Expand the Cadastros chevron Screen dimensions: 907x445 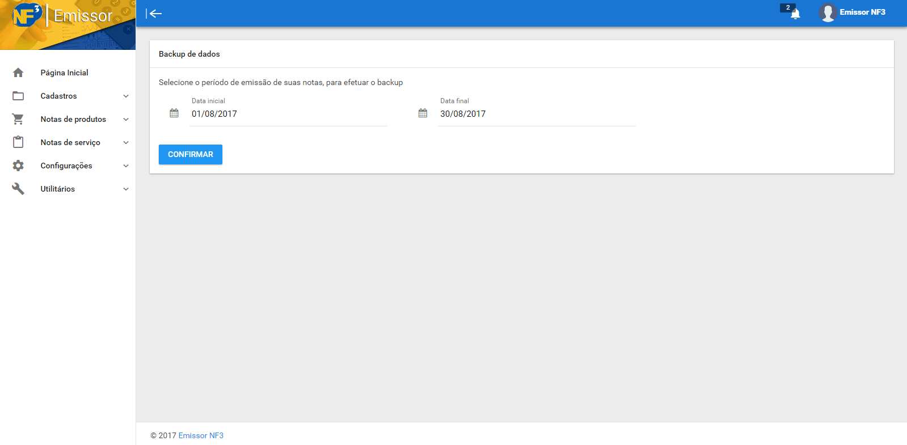[126, 96]
